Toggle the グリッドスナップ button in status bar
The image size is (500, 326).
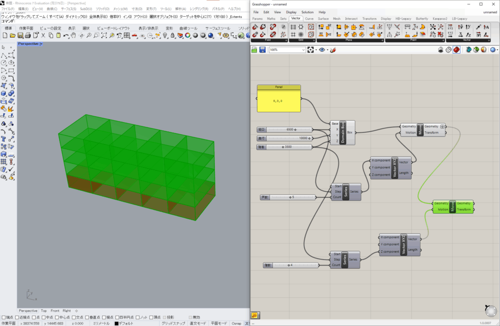[x=173, y=323]
